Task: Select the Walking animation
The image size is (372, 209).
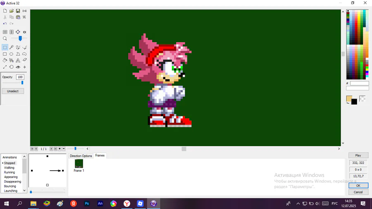Action: pos(9,168)
